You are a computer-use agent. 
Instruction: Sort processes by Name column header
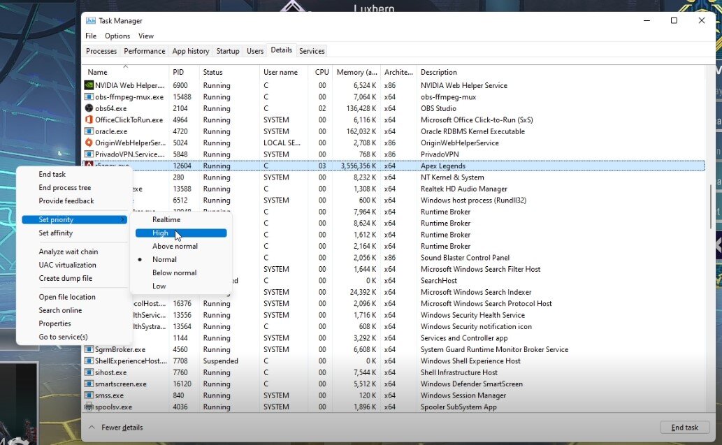tap(98, 73)
